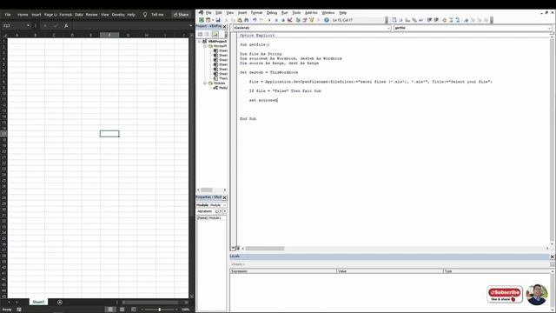This screenshot has width=556, height=313.
Task: Click View Code icon in Project panel
Action: [201, 34]
